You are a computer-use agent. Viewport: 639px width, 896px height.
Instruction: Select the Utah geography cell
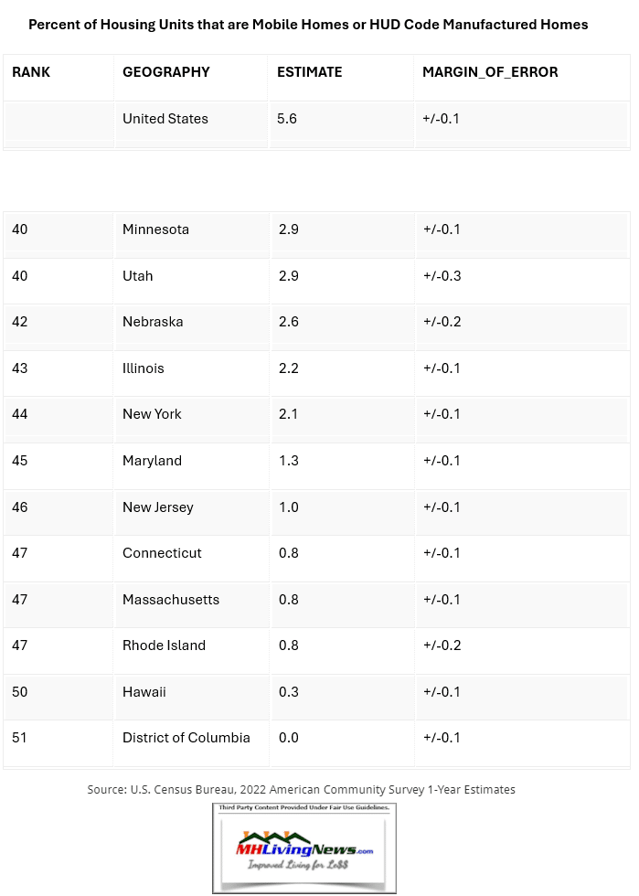(138, 276)
